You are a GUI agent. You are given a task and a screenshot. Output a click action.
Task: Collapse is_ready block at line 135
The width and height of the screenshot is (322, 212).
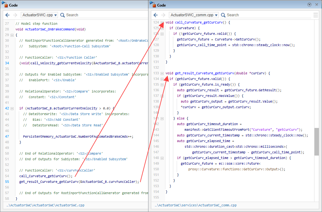pyautogui.click(x=162, y=85)
